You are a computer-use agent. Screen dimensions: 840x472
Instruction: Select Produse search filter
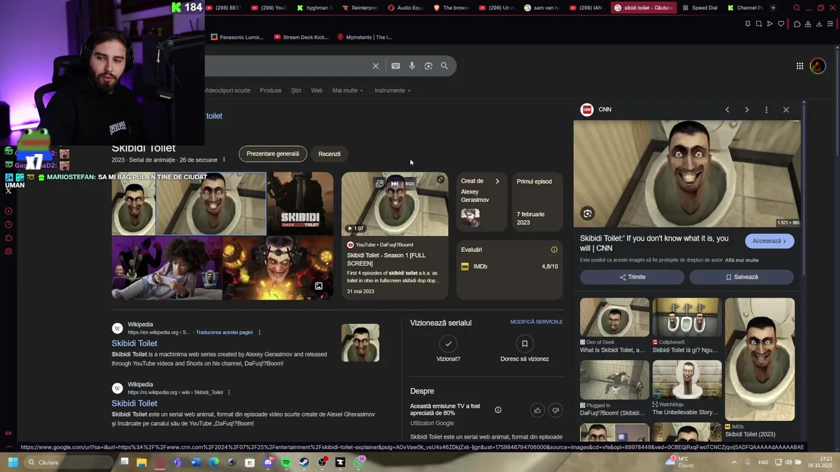coord(270,90)
